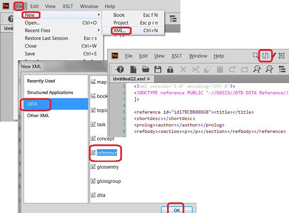Click the search magnifier icon
This screenshot has height=213, width=289.
point(255,55)
